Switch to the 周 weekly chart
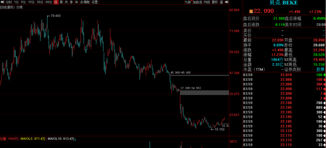This screenshot has height=148, width=326. pos(61,2)
